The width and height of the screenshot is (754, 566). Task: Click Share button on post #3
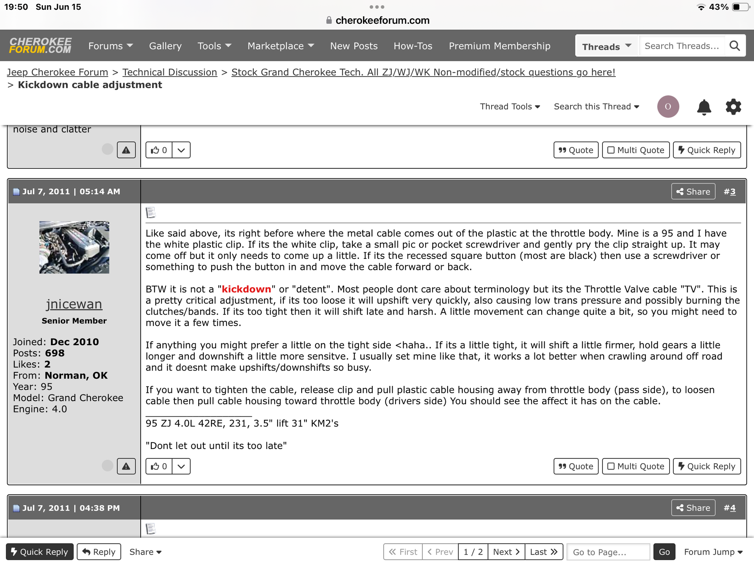693,192
